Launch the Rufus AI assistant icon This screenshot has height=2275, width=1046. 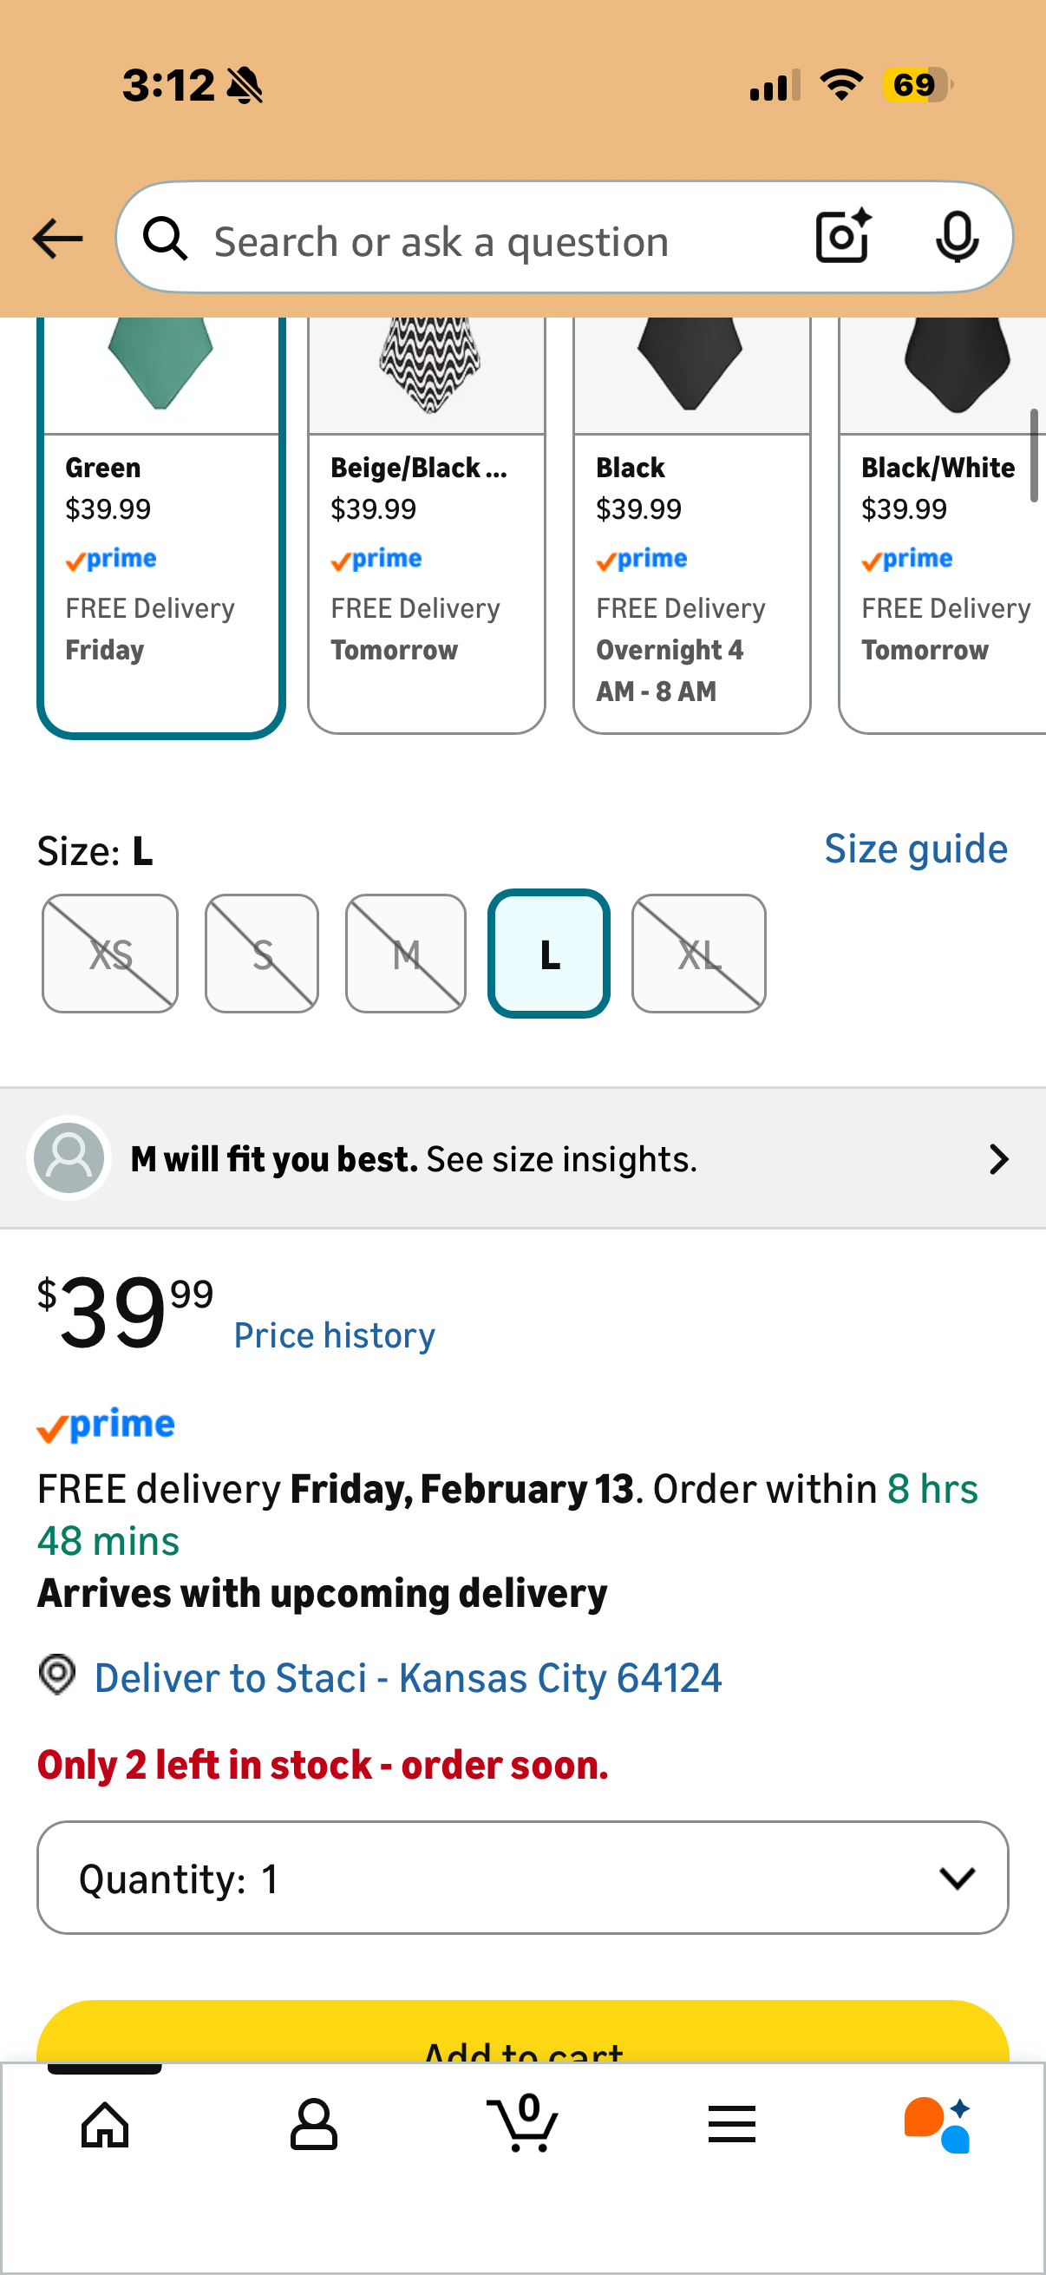point(938,2124)
